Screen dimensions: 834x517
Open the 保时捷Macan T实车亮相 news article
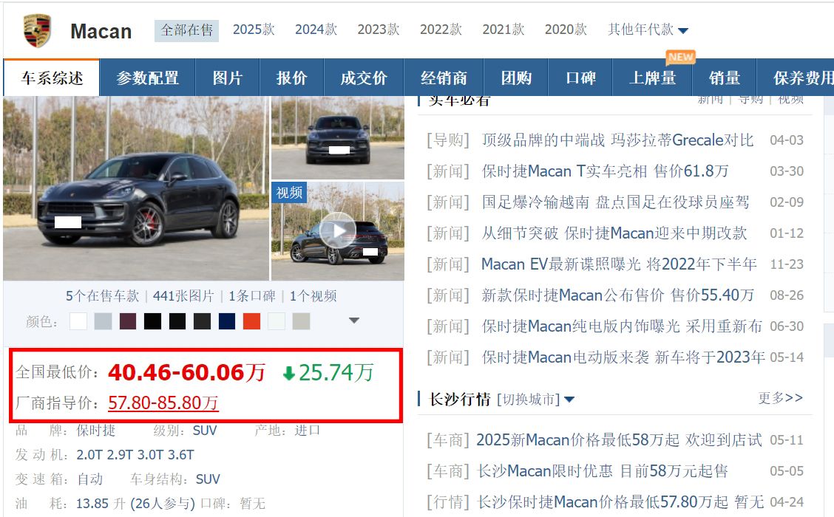605,171
